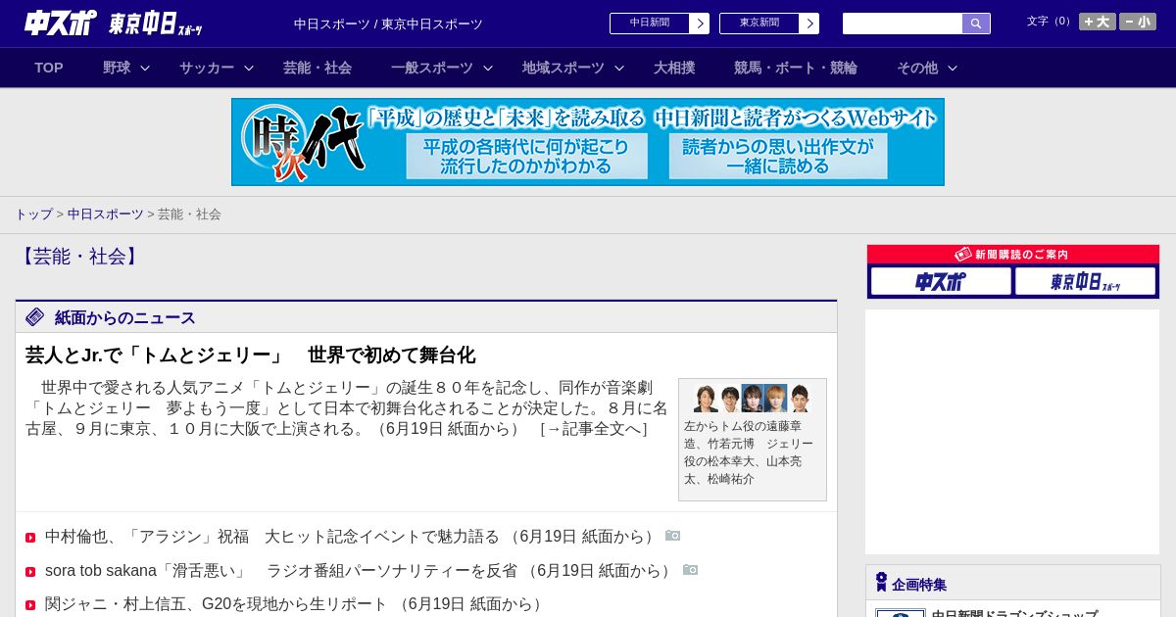Open その他 navigation menu item
Viewport: 1176px width, 617px height.
[917, 68]
